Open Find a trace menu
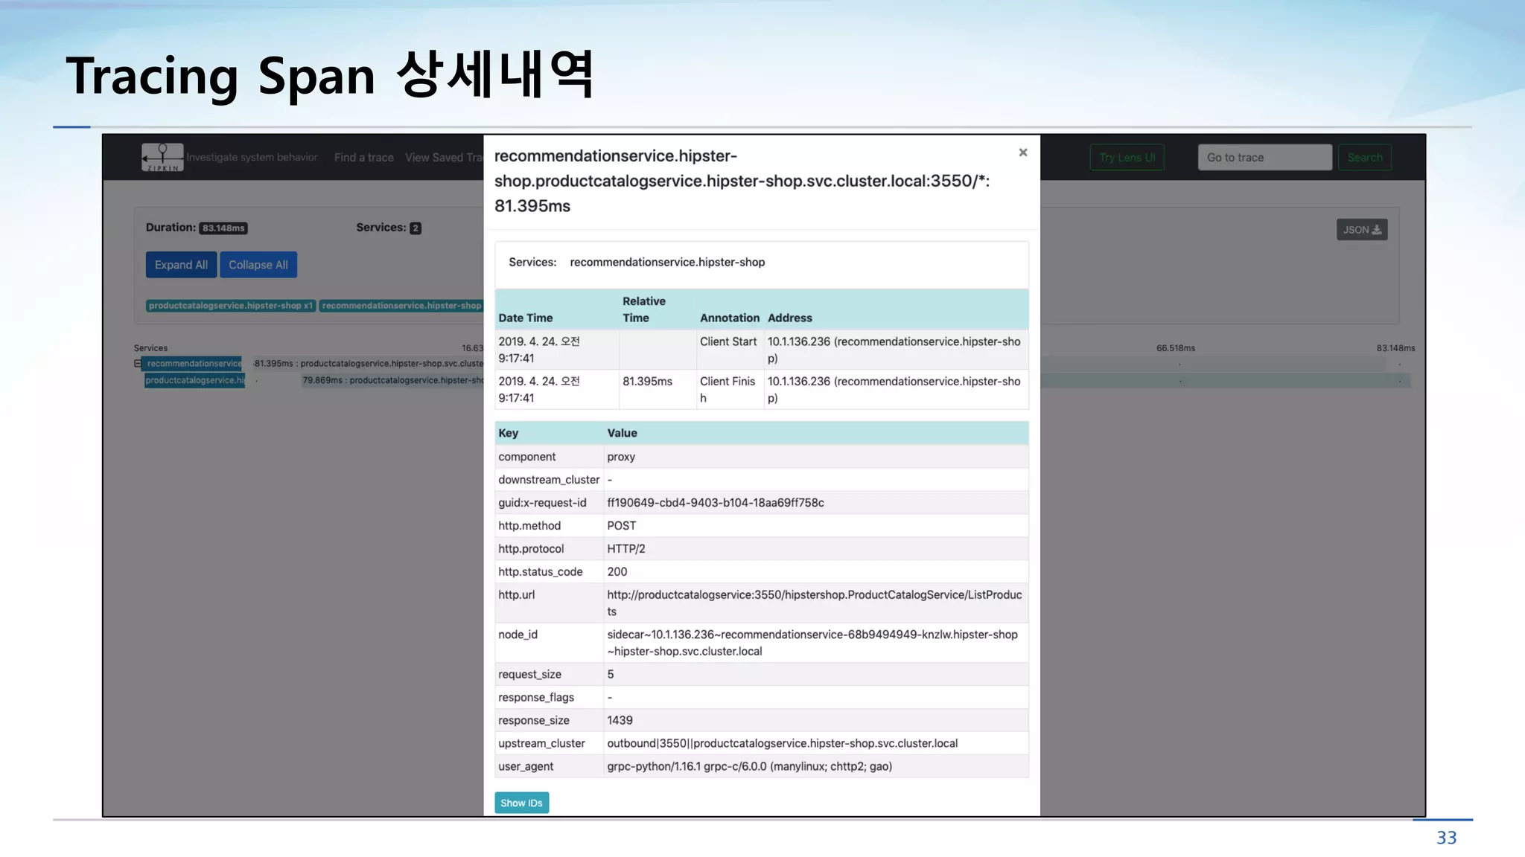This screenshot has width=1525, height=857. pyautogui.click(x=363, y=158)
